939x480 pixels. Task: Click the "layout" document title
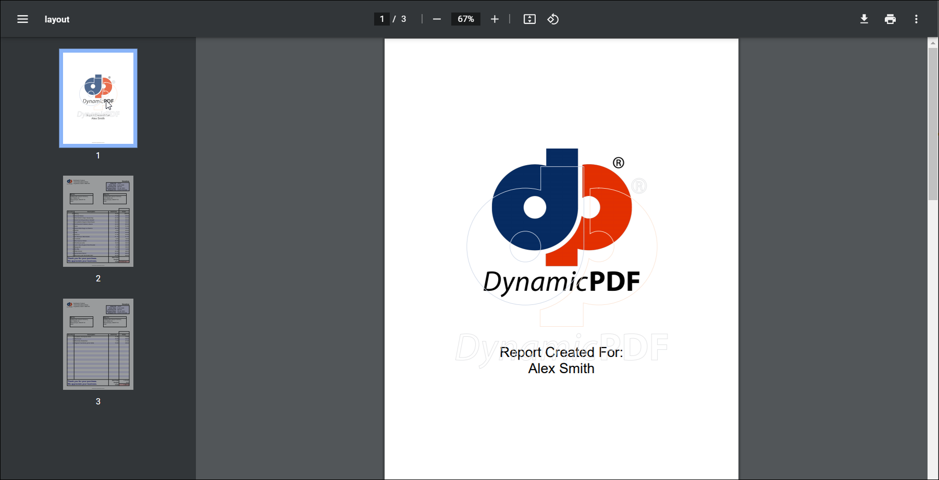pos(57,19)
